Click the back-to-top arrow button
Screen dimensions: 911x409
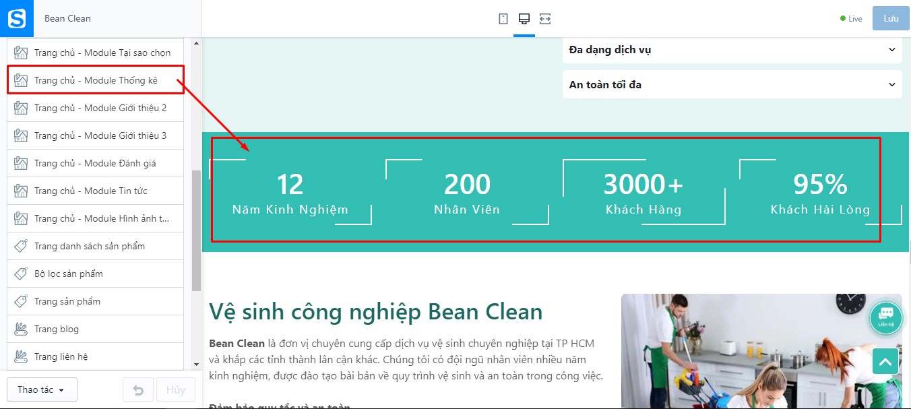point(885,361)
